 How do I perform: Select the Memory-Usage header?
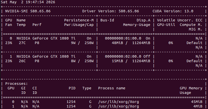[137, 25]
